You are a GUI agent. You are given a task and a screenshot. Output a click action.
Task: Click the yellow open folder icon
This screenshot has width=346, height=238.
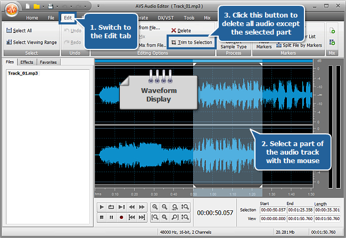coord(36,6)
